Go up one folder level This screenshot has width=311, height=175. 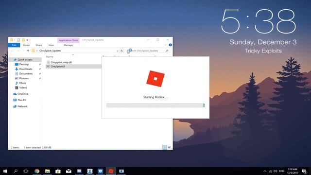[28, 51]
